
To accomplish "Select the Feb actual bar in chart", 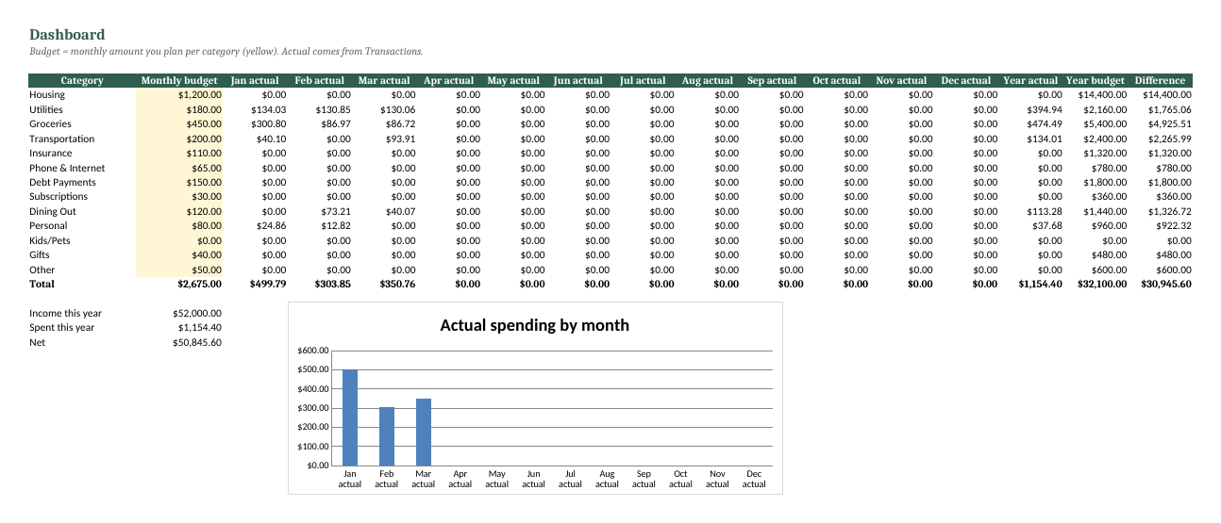I will 387,436.
